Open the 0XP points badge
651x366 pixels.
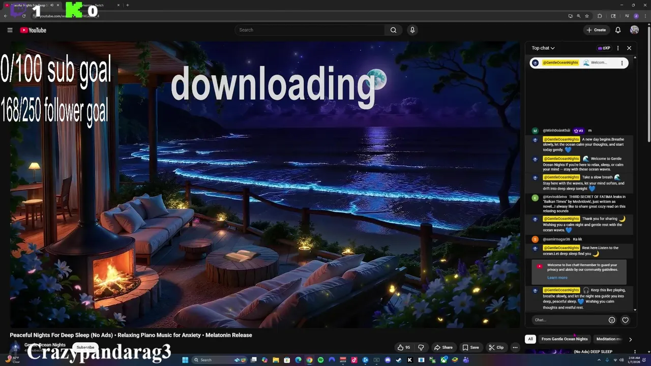tap(604, 48)
